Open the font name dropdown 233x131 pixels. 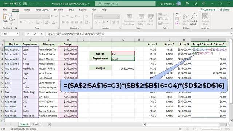[x=40, y=16]
